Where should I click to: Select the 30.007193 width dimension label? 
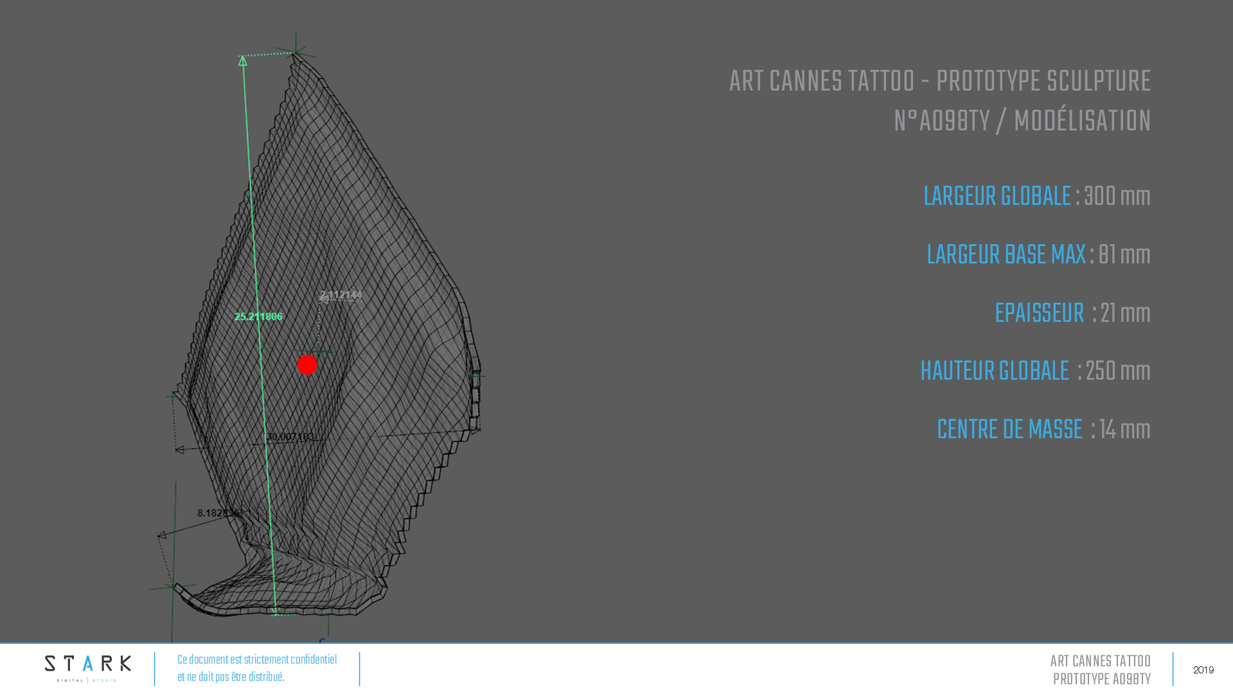tap(290, 437)
